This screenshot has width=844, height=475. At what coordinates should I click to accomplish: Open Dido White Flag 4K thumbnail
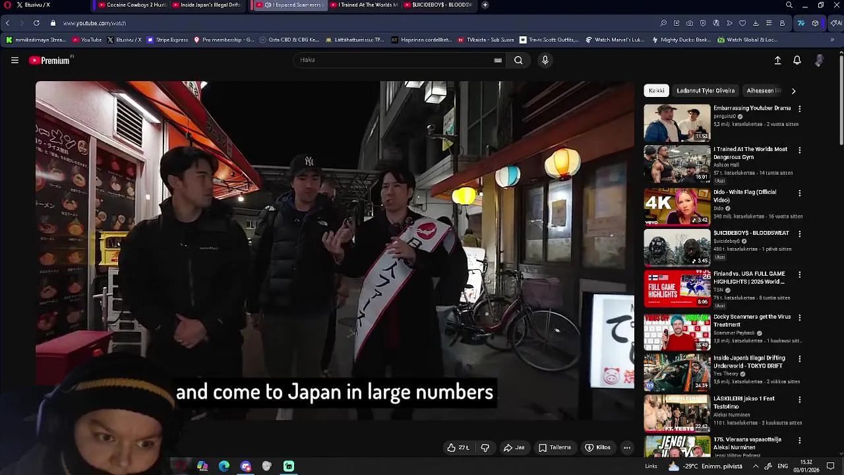click(x=677, y=206)
